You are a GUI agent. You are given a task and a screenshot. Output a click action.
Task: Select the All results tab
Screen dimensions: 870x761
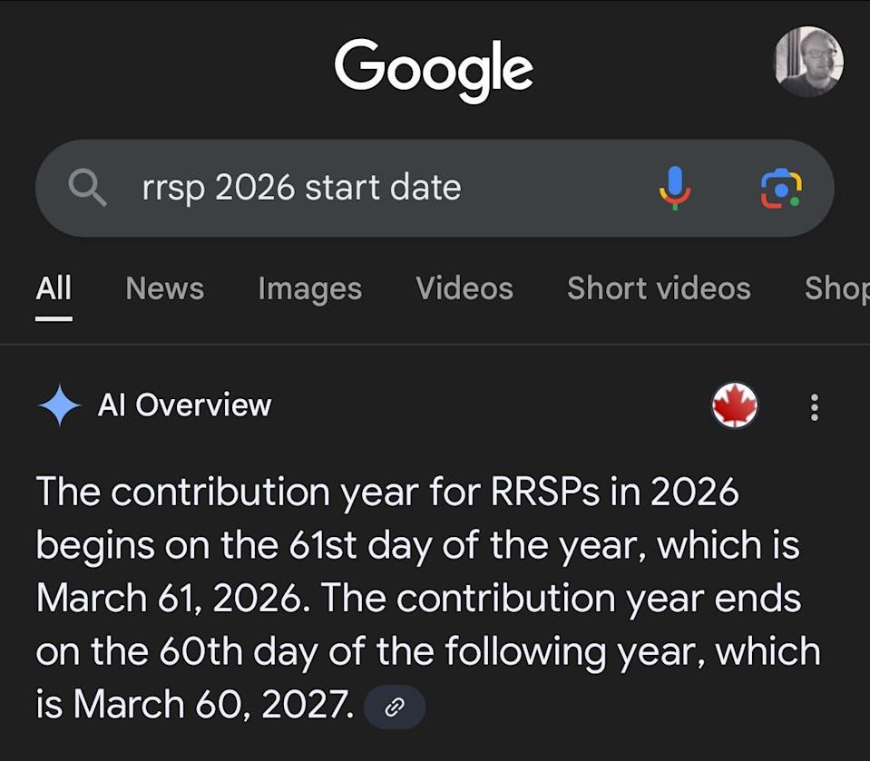click(x=54, y=288)
